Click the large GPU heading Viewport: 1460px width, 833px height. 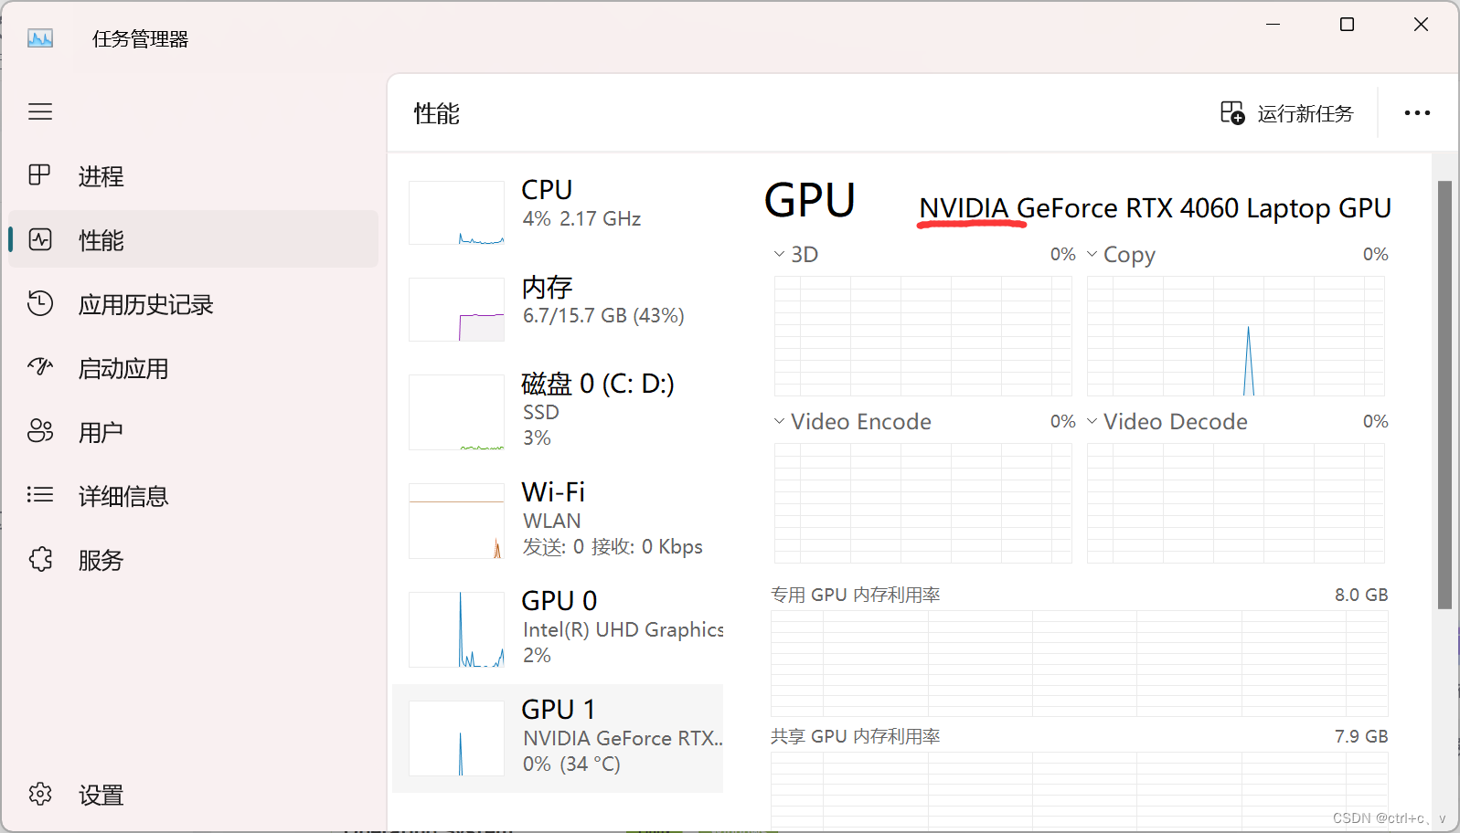[x=810, y=200]
